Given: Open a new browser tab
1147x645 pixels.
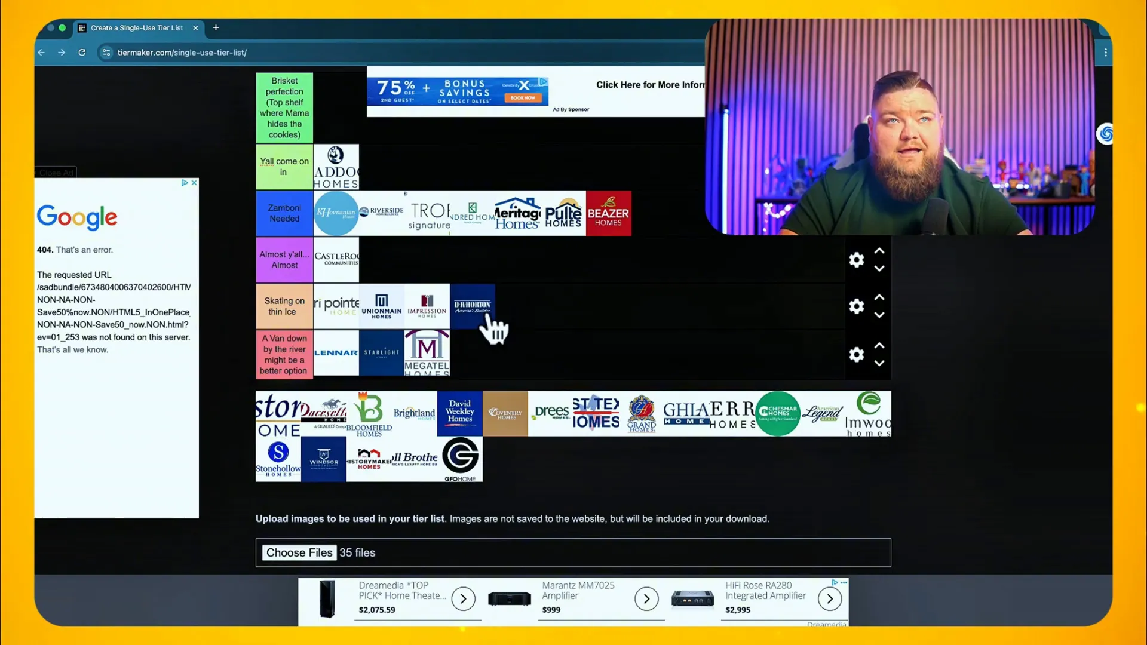Looking at the screenshot, I should 216,27.
